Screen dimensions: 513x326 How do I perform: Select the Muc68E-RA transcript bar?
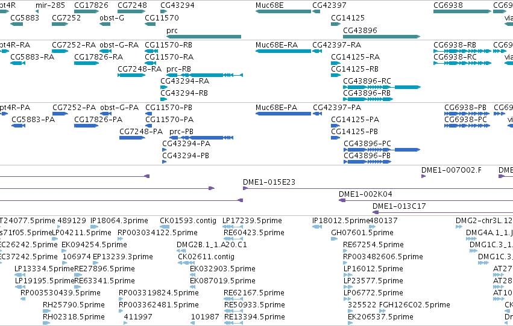[283, 51]
